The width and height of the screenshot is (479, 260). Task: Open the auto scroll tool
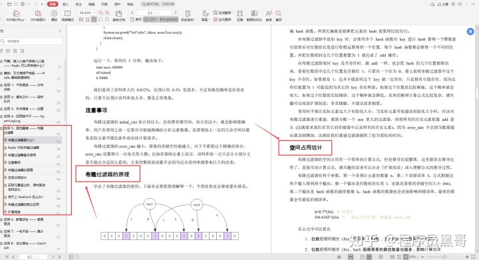188,15
